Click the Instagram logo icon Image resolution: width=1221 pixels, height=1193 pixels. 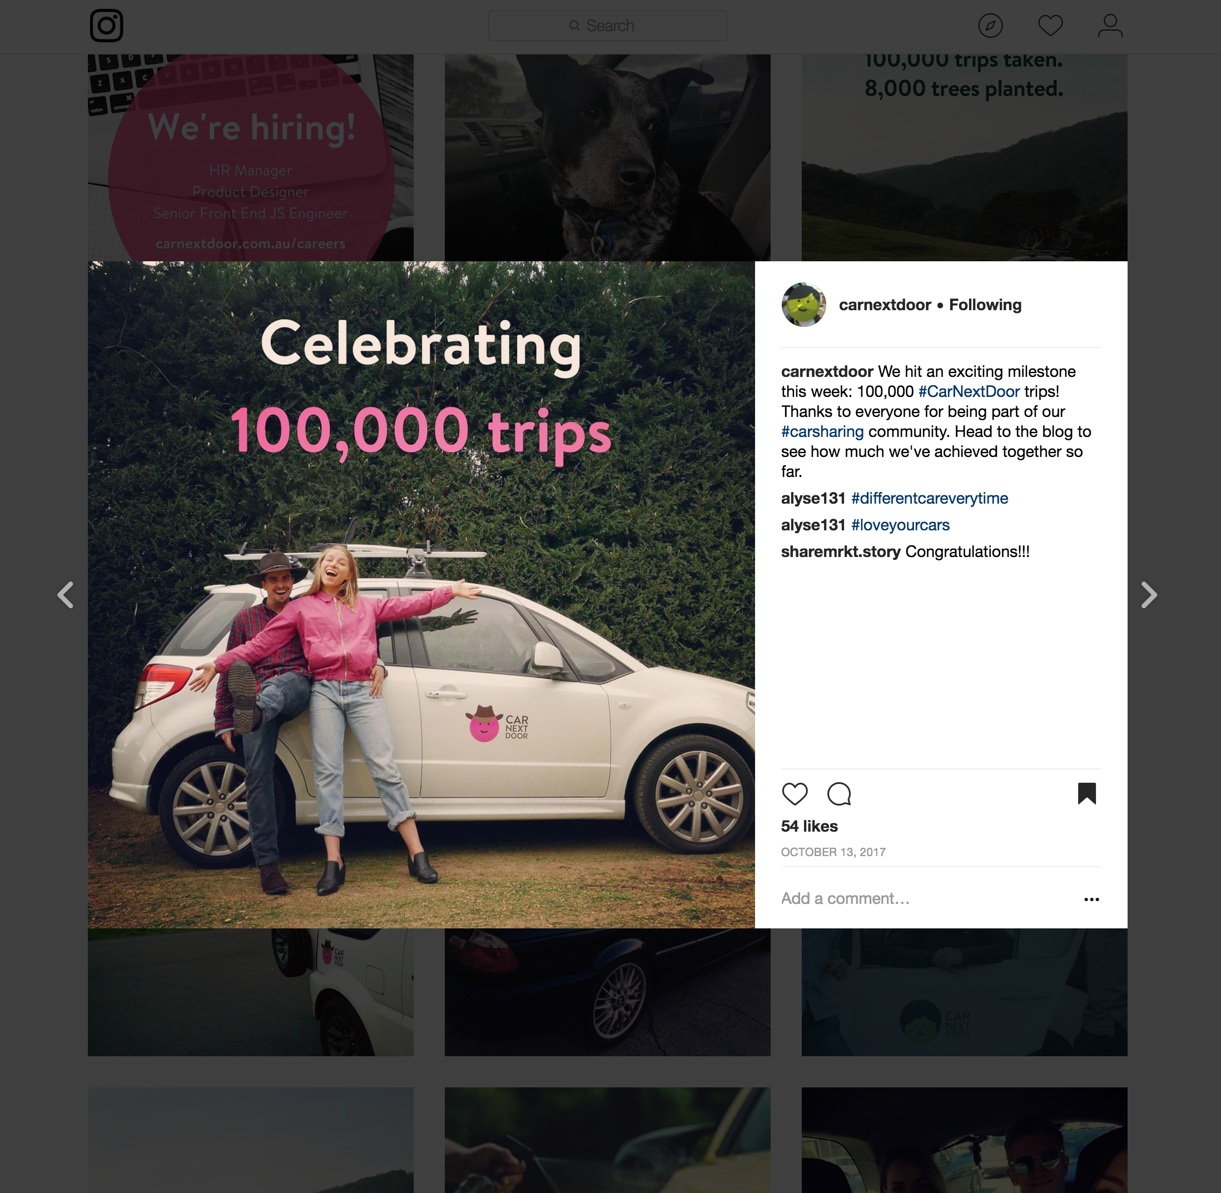pyautogui.click(x=107, y=26)
